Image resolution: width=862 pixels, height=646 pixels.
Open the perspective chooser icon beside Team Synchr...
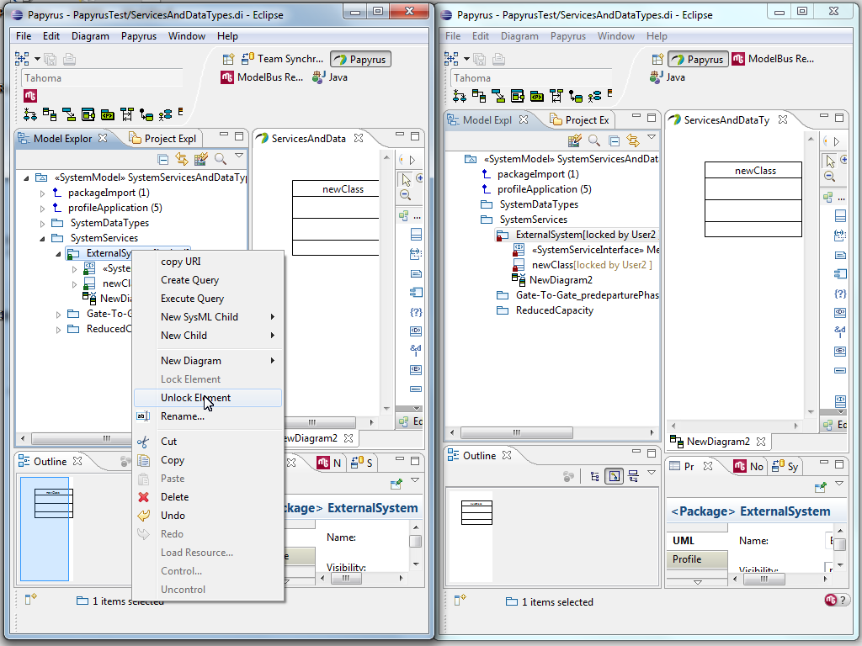(228, 59)
